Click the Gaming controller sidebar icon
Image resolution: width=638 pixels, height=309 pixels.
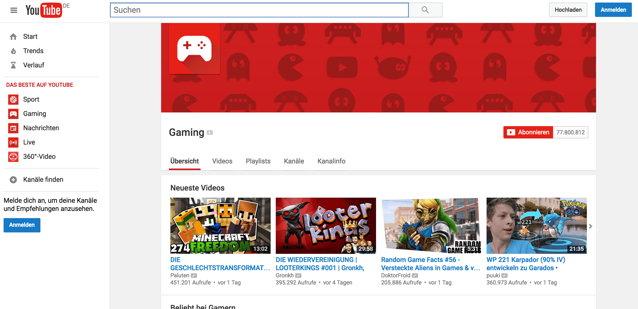click(13, 114)
